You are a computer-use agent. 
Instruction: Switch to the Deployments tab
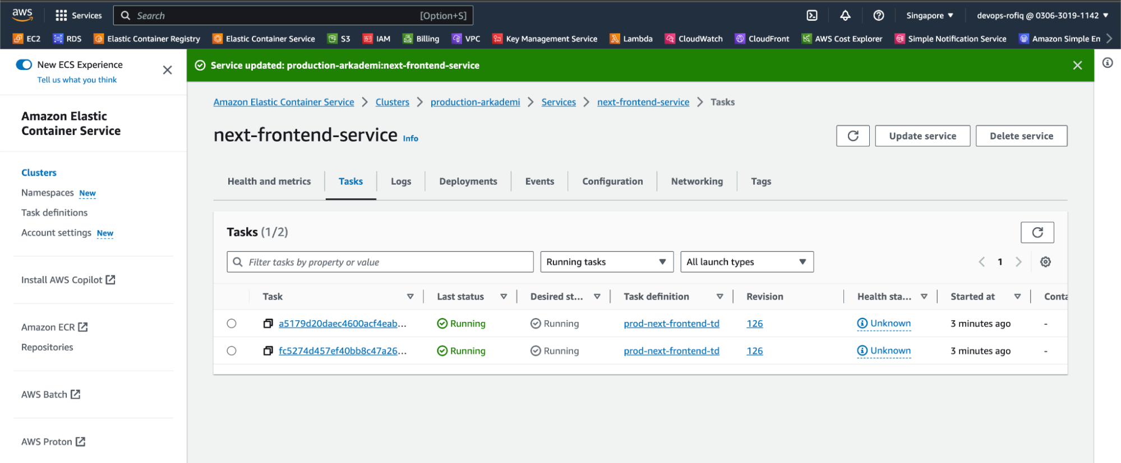(x=468, y=181)
